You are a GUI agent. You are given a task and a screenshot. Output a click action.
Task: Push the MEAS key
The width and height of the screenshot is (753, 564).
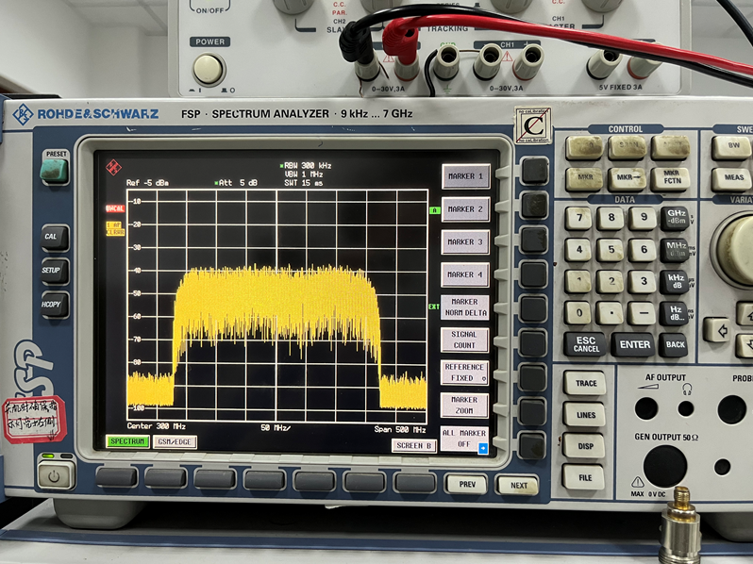[732, 179]
